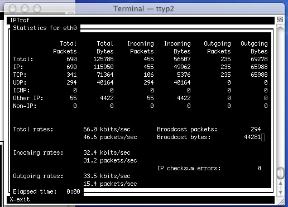Click the Broadcast packets value 294
This screenshot has height=207, width=288.
(256, 129)
